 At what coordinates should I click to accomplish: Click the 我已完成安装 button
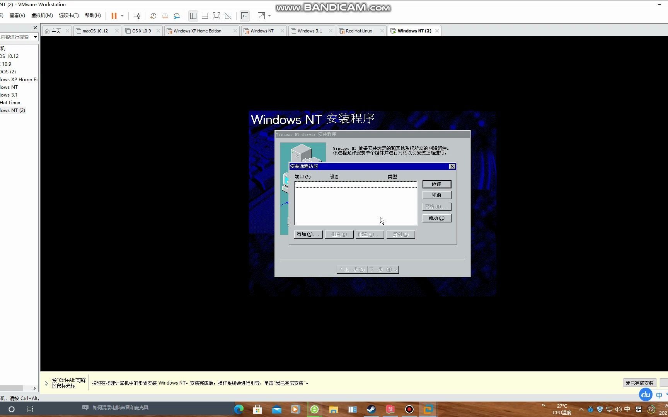(639, 383)
